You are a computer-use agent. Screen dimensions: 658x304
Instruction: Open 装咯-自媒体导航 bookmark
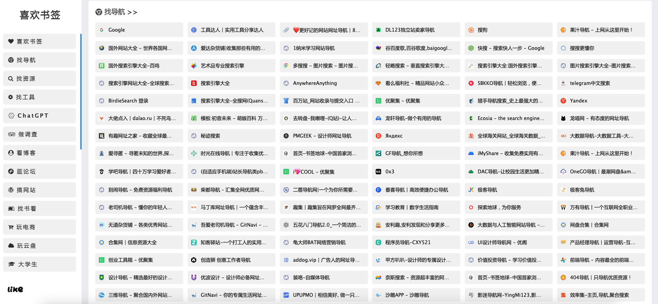tap(324, 278)
